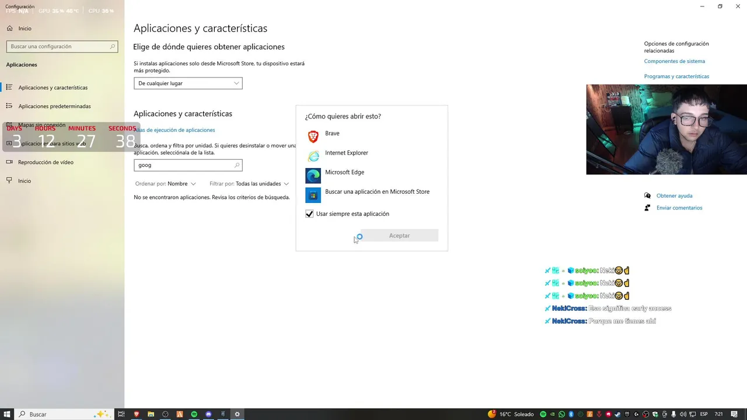This screenshot has height=420, width=747.
Task: Click the Windows Start button
Action: (7, 414)
